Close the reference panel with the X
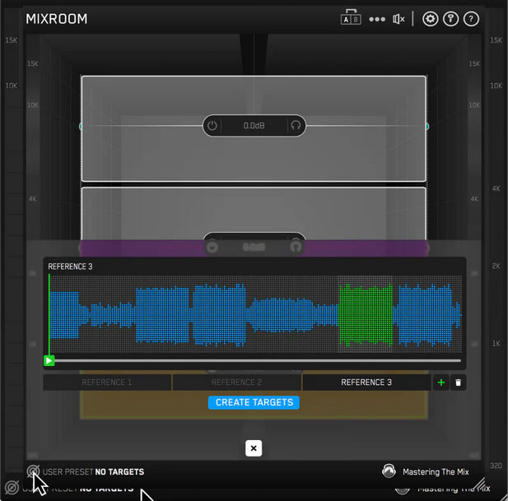 tap(254, 448)
